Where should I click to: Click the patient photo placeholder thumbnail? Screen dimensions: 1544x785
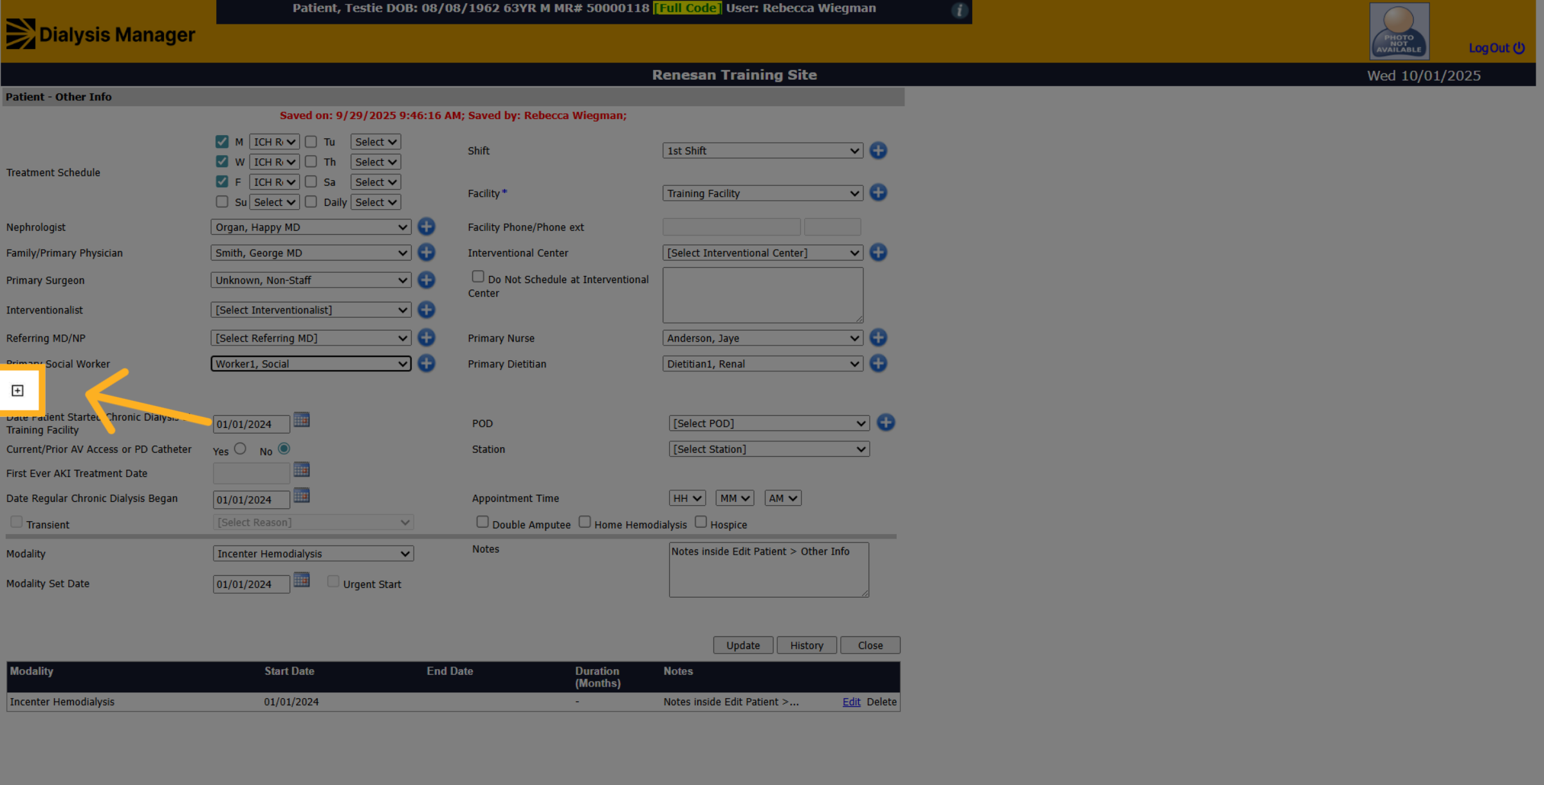click(x=1399, y=31)
